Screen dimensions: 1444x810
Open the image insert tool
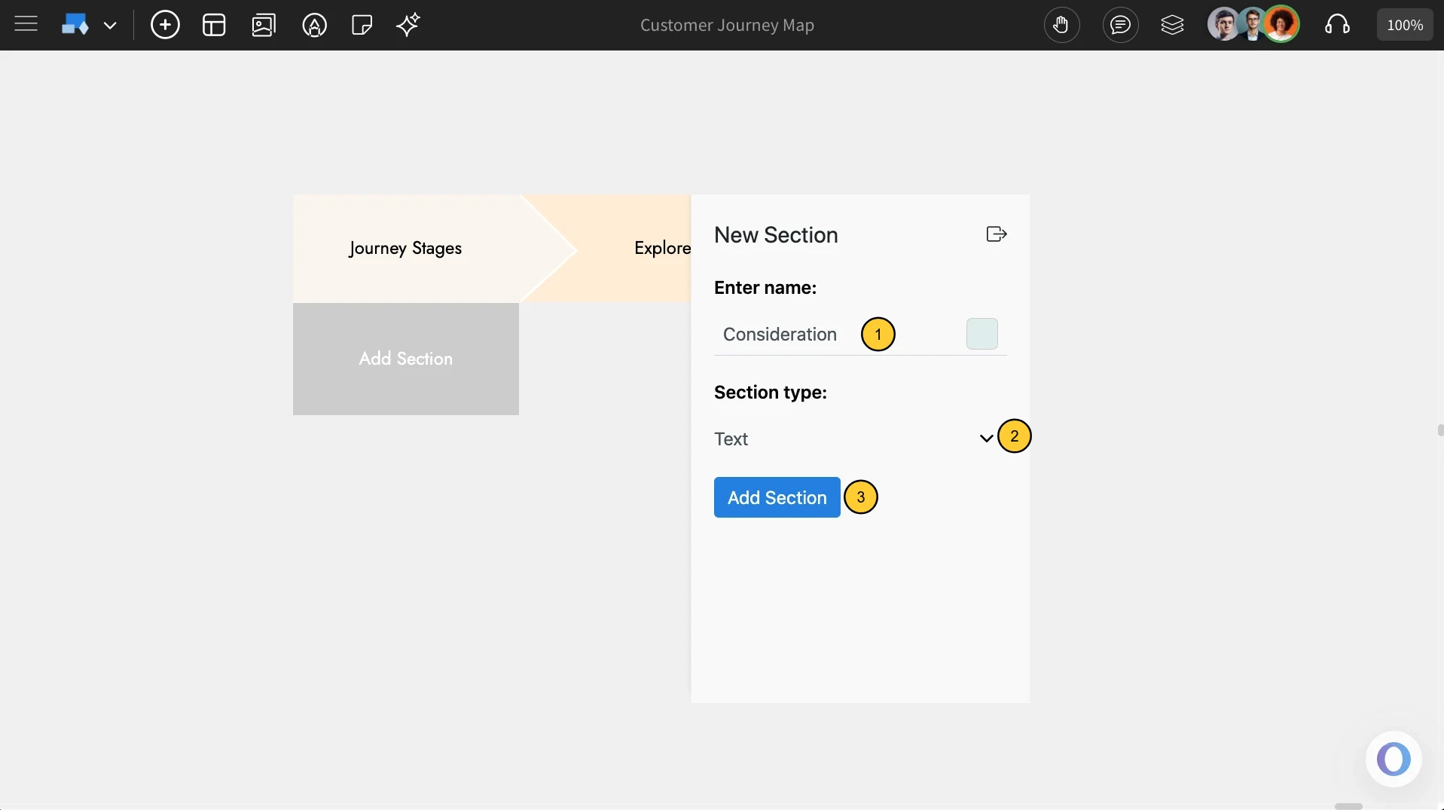(x=263, y=25)
